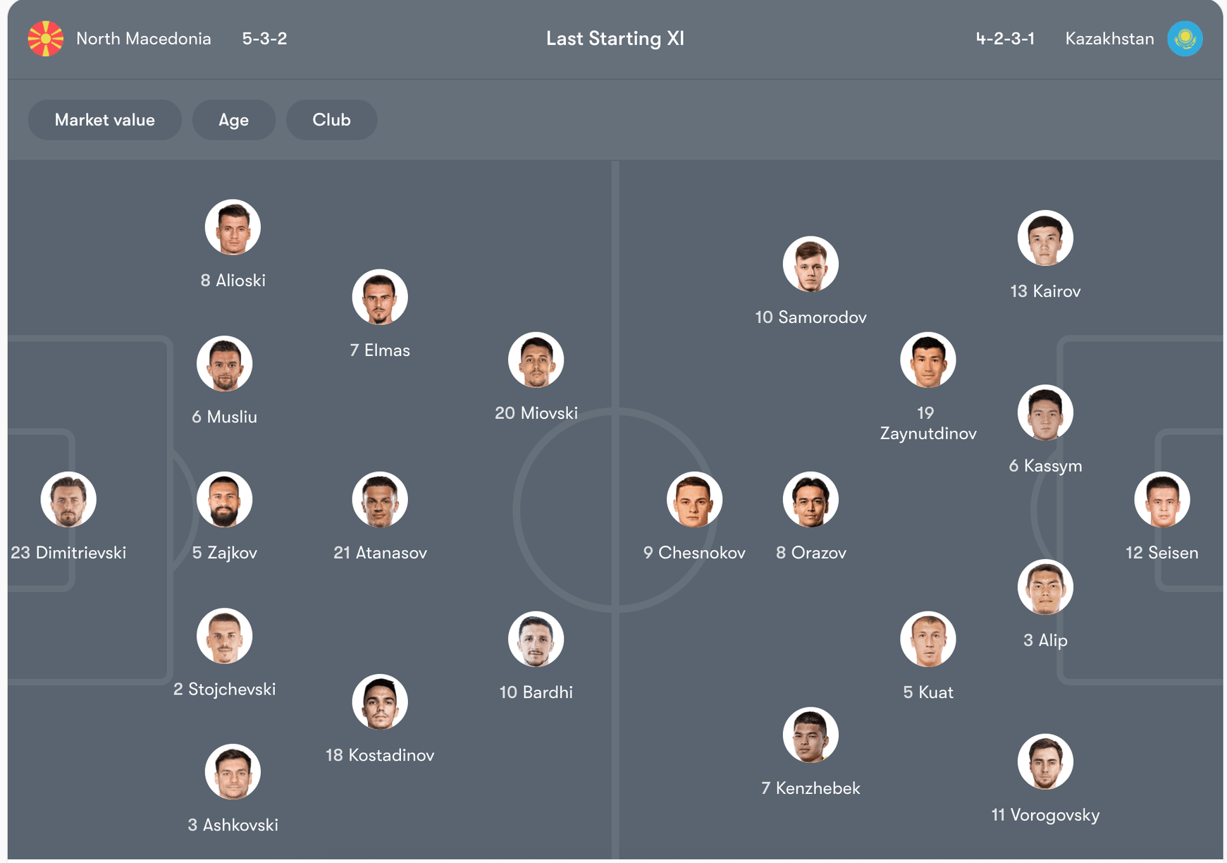Image resolution: width=1227 pixels, height=863 pixels.
Task: Click the 5-3-2 formation label
Action: (x=264, y=39)
